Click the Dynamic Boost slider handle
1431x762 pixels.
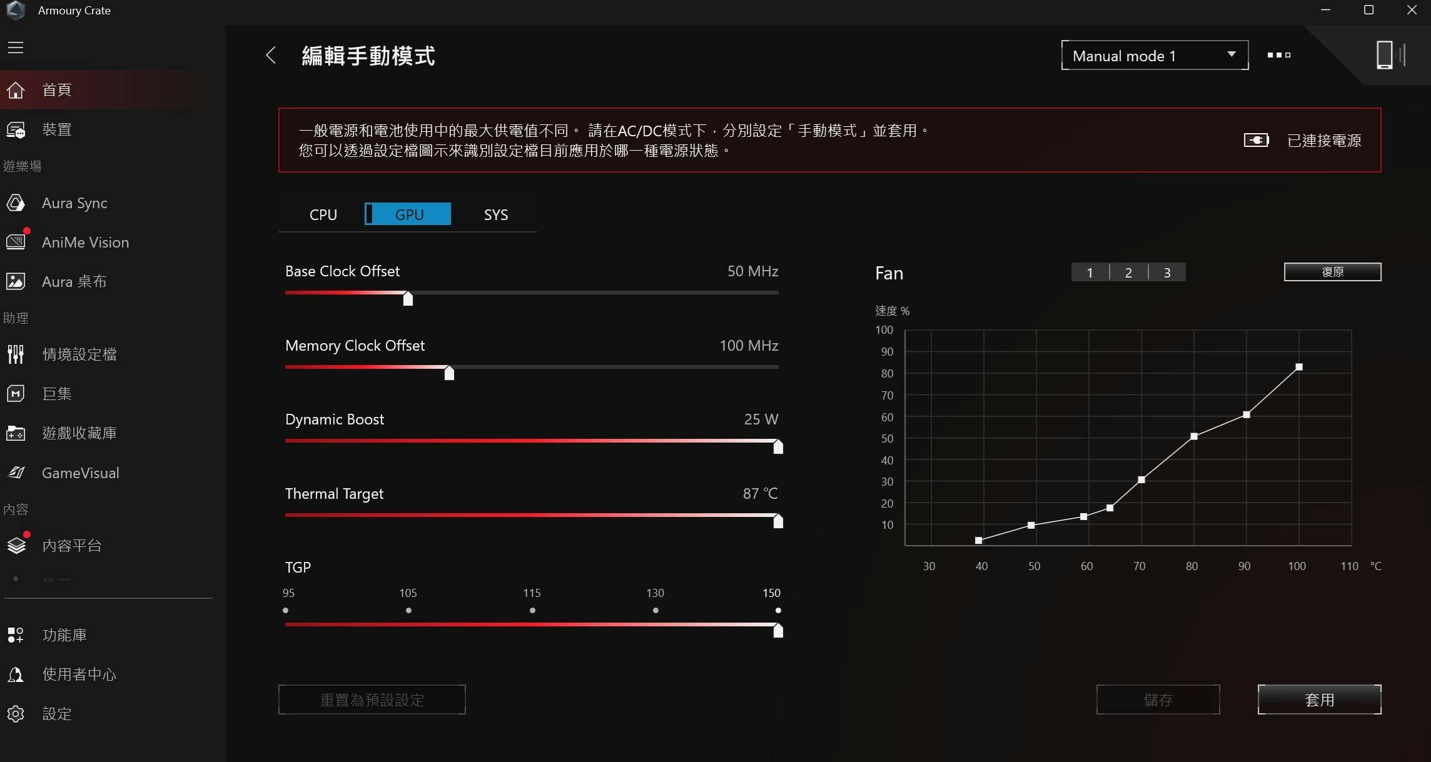(x=778, y=446)
